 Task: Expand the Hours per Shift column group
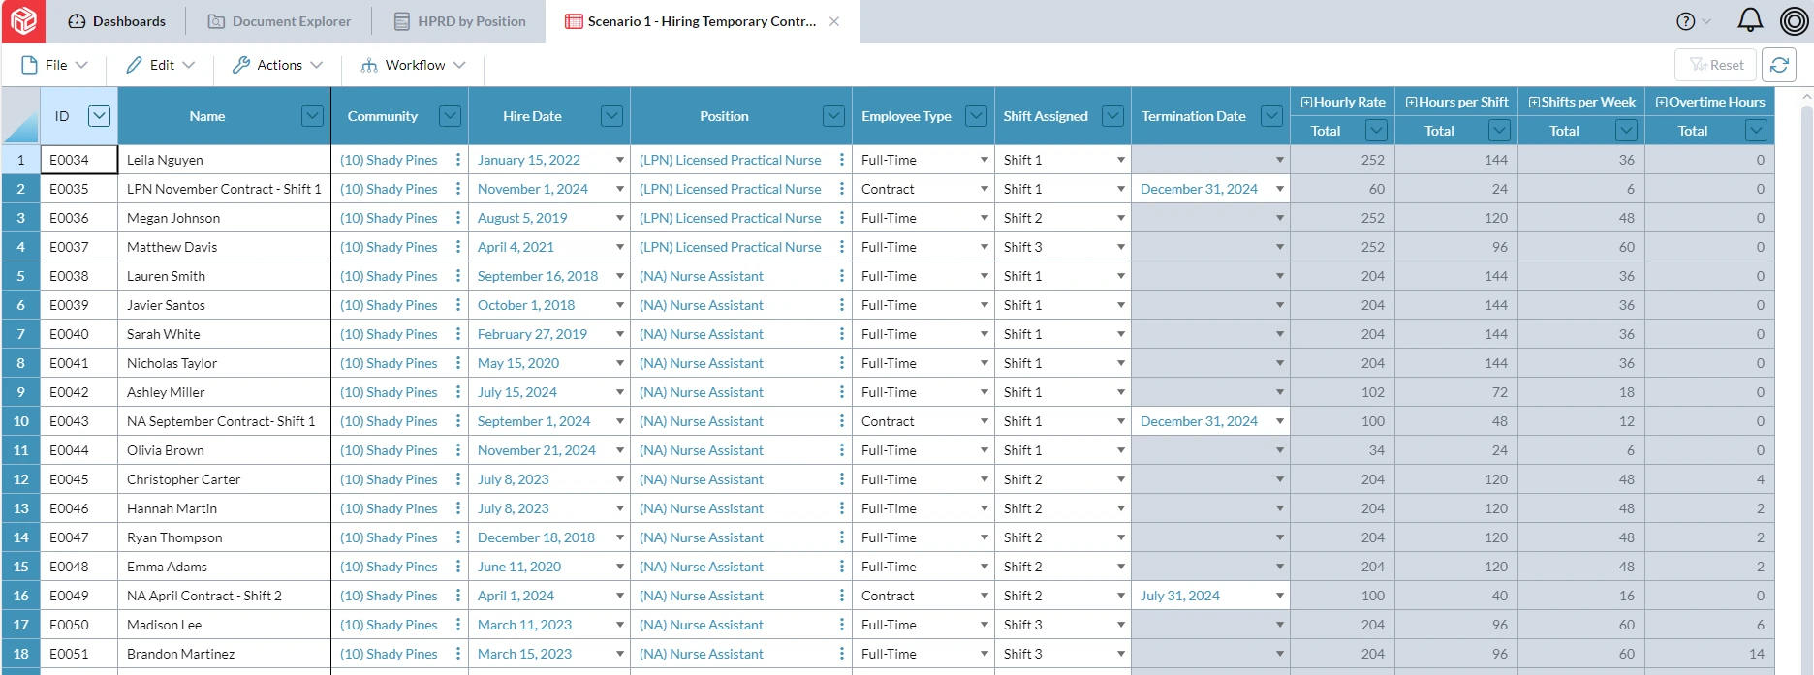click(x=1411, y=102)
